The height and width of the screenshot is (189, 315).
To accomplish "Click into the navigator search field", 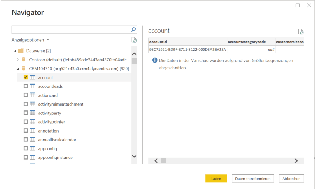I will 71,30.
